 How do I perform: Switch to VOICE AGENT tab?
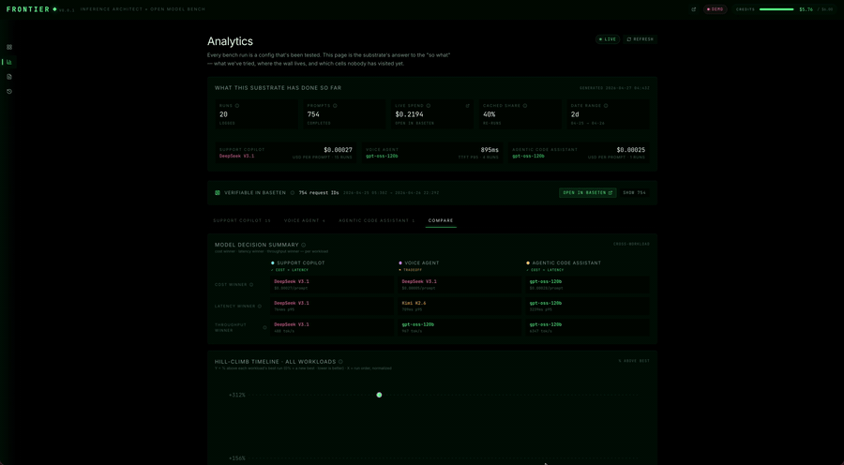(305, 220)
